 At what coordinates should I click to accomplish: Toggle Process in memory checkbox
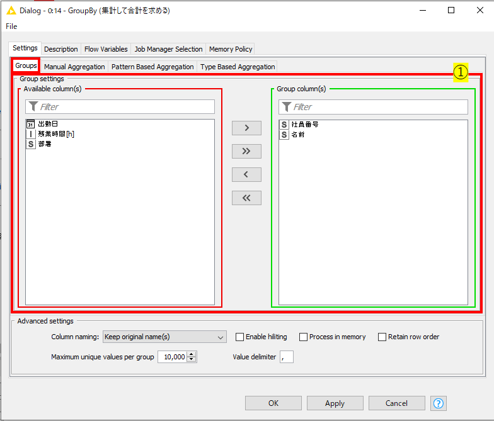(304, 337)
